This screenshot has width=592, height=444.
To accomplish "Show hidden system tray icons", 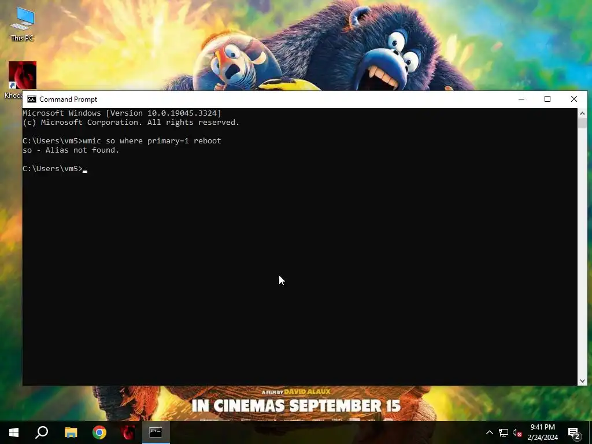I will (489, 432).
